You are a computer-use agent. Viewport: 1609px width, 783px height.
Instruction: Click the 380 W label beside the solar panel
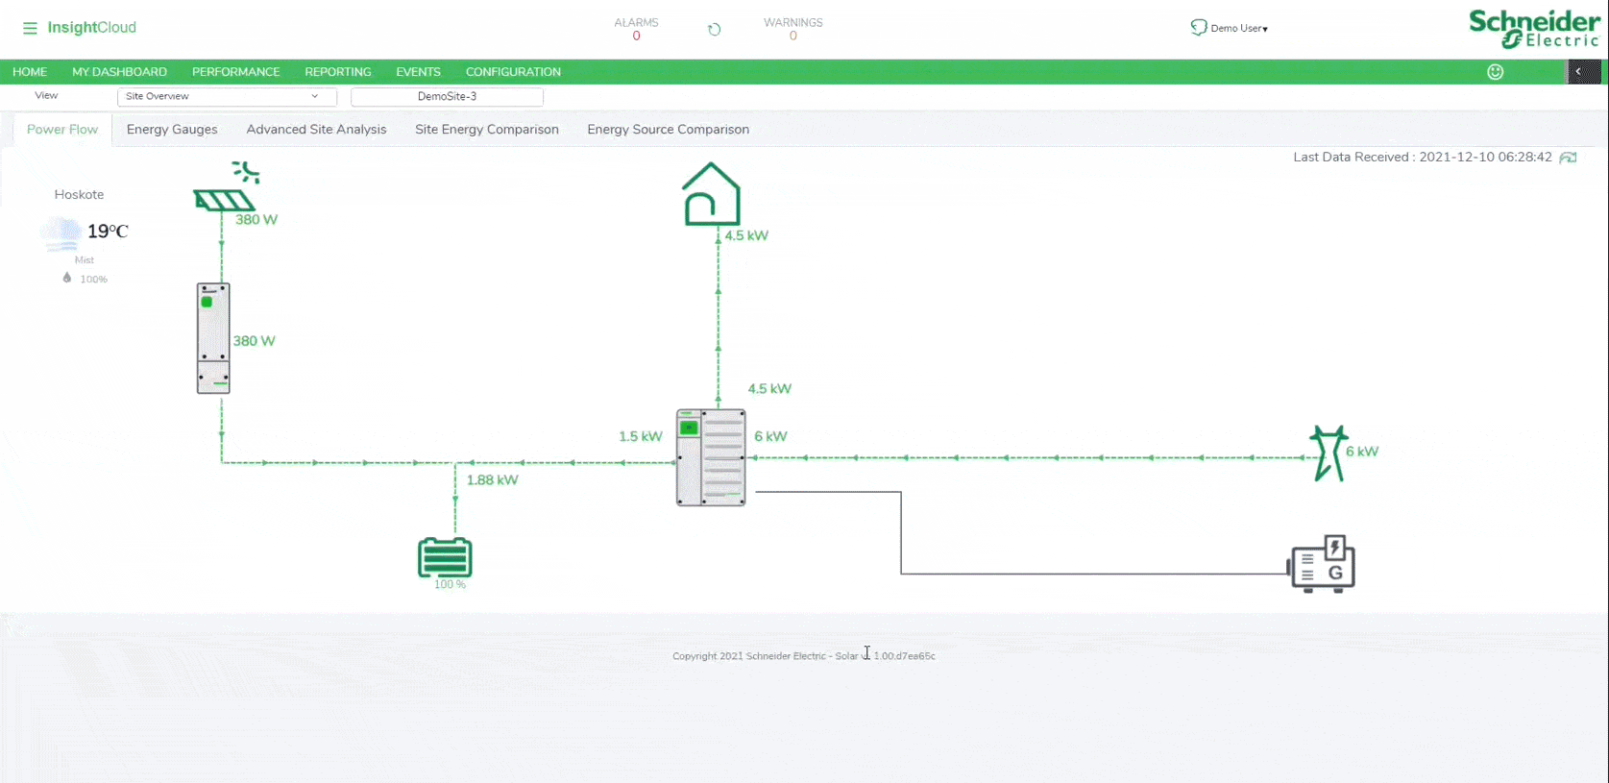[256, 220]
